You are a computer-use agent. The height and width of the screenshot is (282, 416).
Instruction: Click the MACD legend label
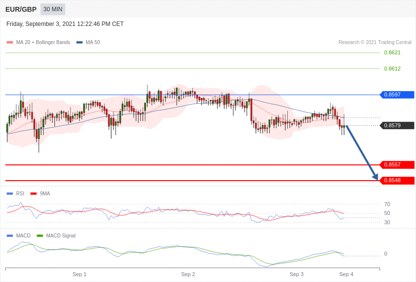click(23, 236)
